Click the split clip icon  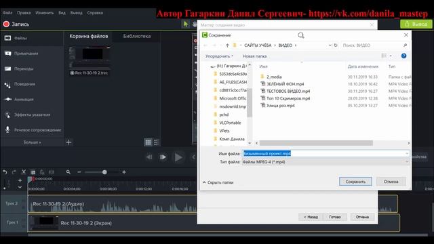pyautogui.click(x=52, y=172)
